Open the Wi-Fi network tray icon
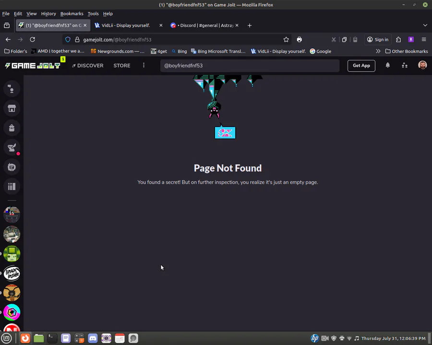Image resolution: width=432 pixels, height=345 pixels. point(349,338)
